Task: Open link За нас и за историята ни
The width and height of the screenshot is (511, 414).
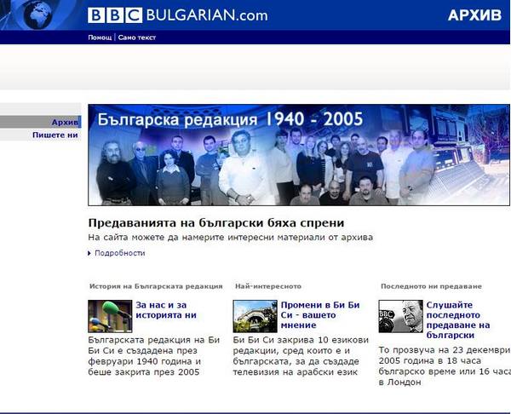Action: (x=166, y=310)
